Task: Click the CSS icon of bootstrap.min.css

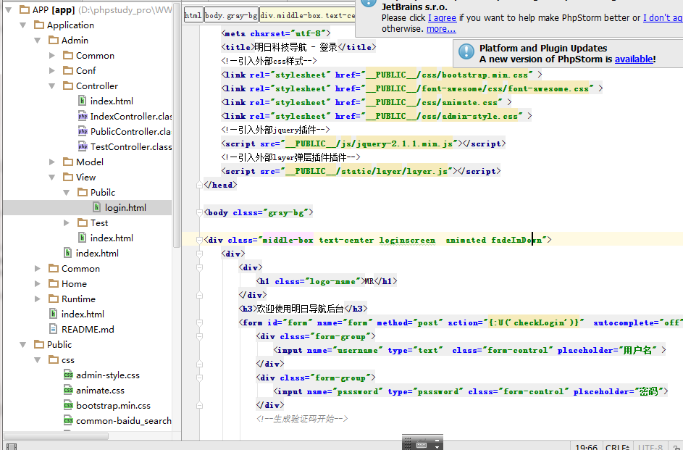Action: point(68,406)
